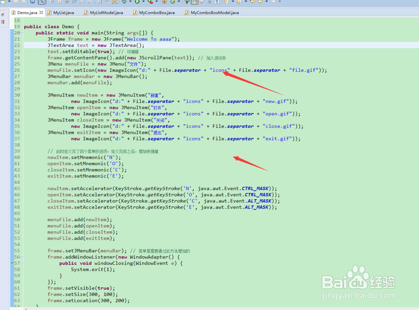Image resolution: width=419 pixels, height=310 pixels.
Task: Click the string "Welcome To aaaa"
Action: 149,39
